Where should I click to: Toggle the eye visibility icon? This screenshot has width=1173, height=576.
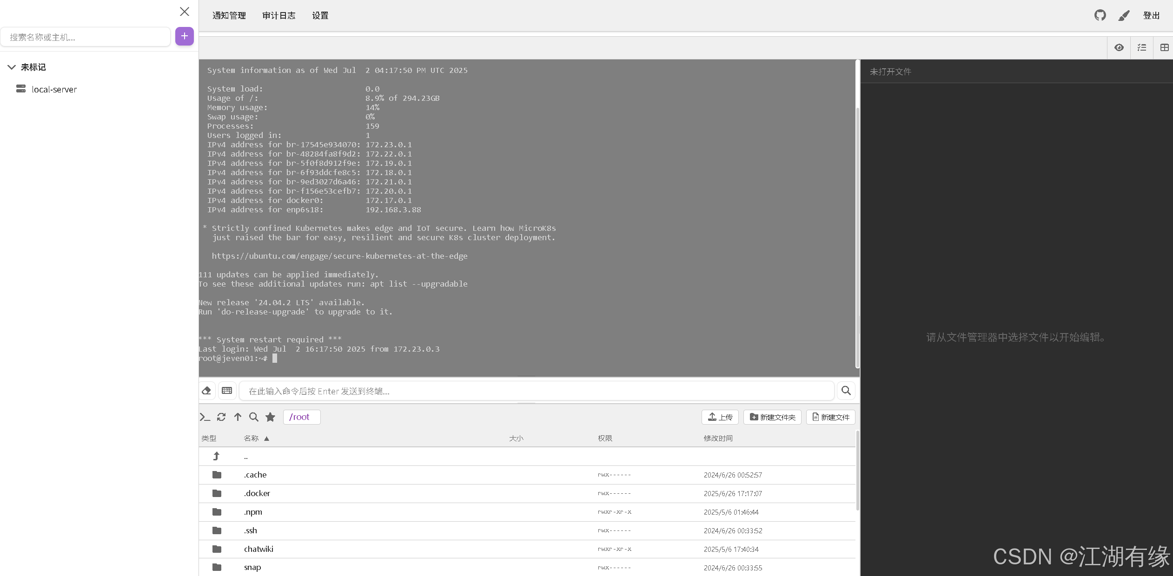pos(1119,47)
